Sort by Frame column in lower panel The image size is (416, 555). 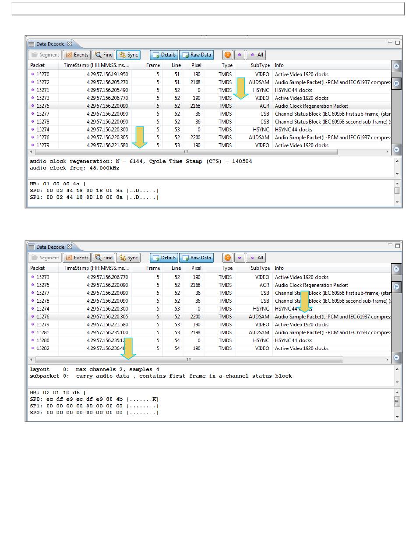click(147, 268)
